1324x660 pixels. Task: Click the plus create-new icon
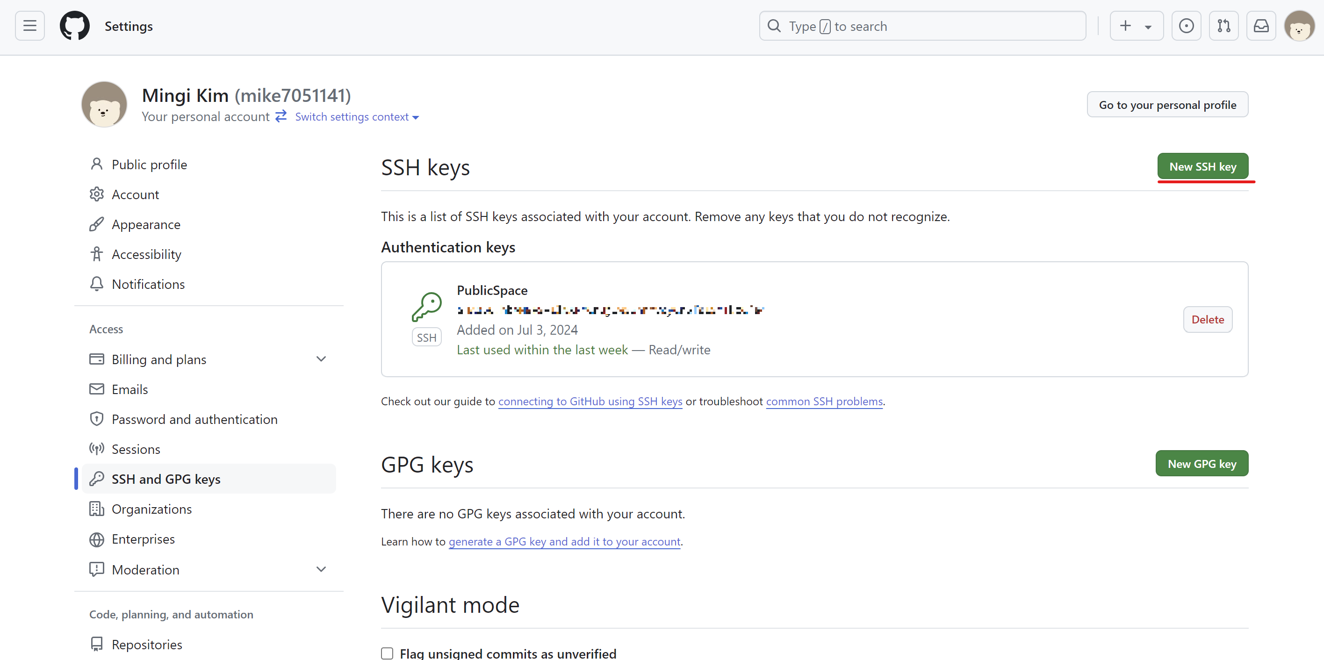(x=1125, y=26)
